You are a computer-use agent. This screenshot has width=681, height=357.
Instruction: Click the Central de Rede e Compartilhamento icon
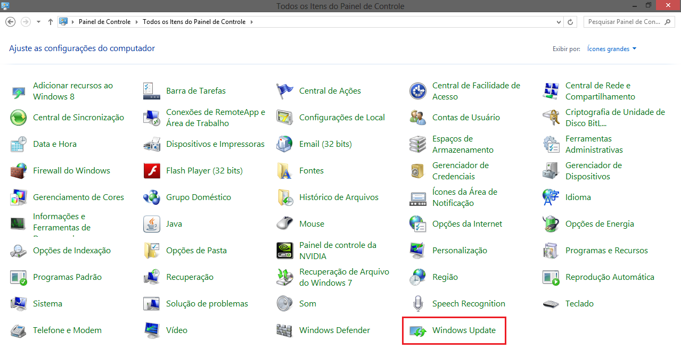point(551,91)
